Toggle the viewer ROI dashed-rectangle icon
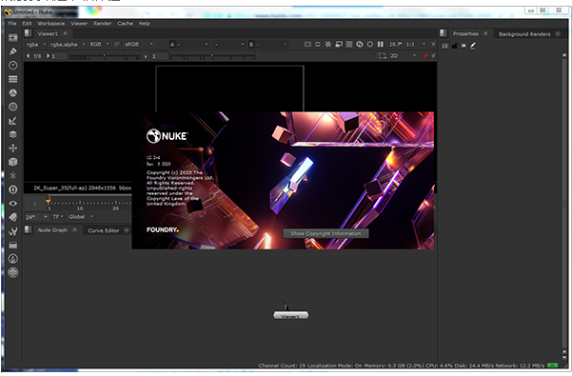 click(x=382, y=56)
